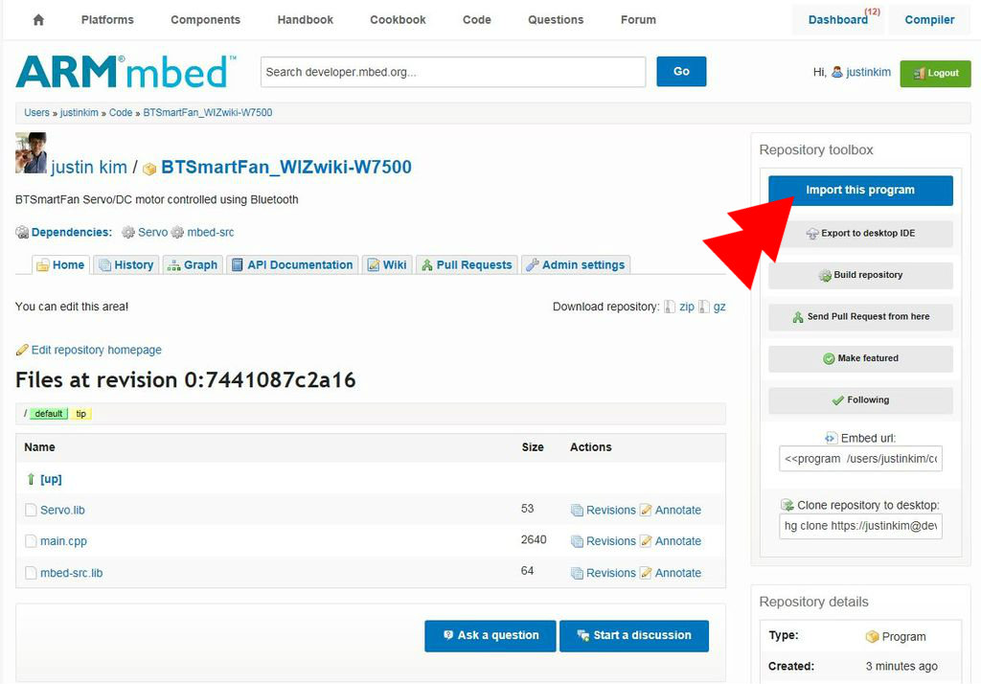
Task: Open the main.cpp file
Action: (63, 541)
